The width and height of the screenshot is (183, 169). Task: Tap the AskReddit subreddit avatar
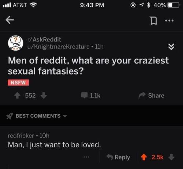pyautogui.click(x=15, y=43)
